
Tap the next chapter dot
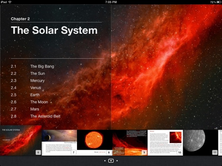(117, 160)
